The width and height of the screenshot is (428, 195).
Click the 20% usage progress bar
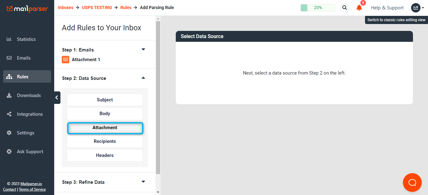317,8
